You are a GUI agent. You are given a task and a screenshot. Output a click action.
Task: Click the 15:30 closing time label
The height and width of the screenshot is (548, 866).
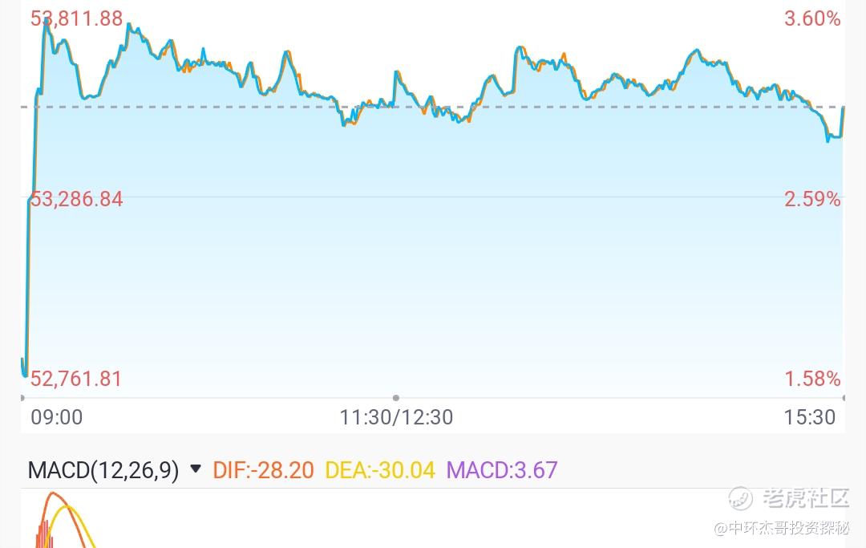pyautogui.click(x=810, y=417)
